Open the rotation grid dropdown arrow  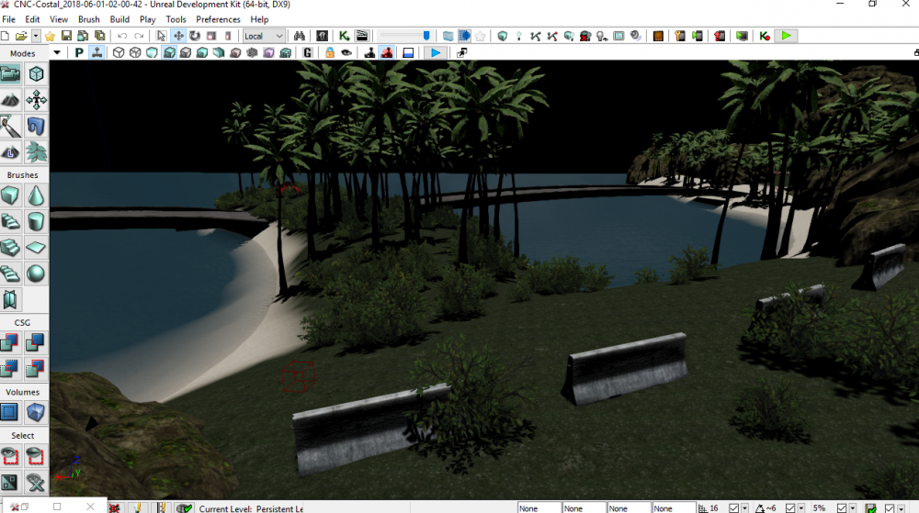(x=801, y=508)
